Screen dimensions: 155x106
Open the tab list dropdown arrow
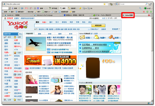point(152,15)
